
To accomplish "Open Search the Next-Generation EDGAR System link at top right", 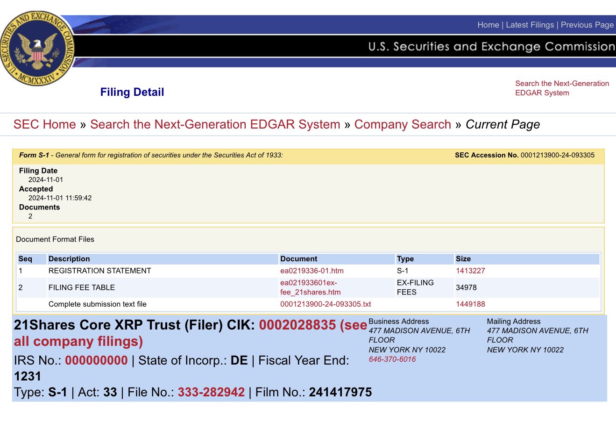I will pos(562,88).
